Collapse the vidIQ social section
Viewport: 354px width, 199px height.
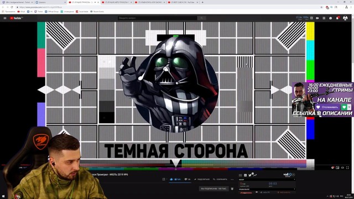pos(294,189)
